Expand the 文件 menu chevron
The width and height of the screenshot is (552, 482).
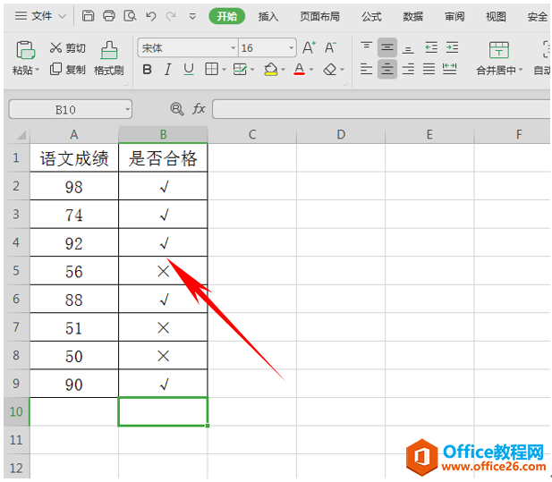(62, 16)
